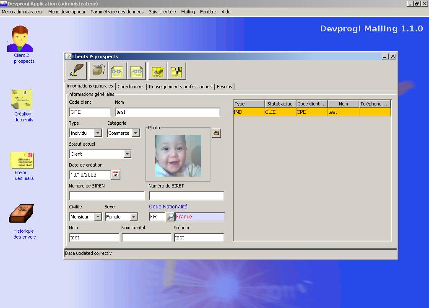This screenshot has width=429, height=308.
Task: Click the Nom field beside Code client
Action: [168, 112]
